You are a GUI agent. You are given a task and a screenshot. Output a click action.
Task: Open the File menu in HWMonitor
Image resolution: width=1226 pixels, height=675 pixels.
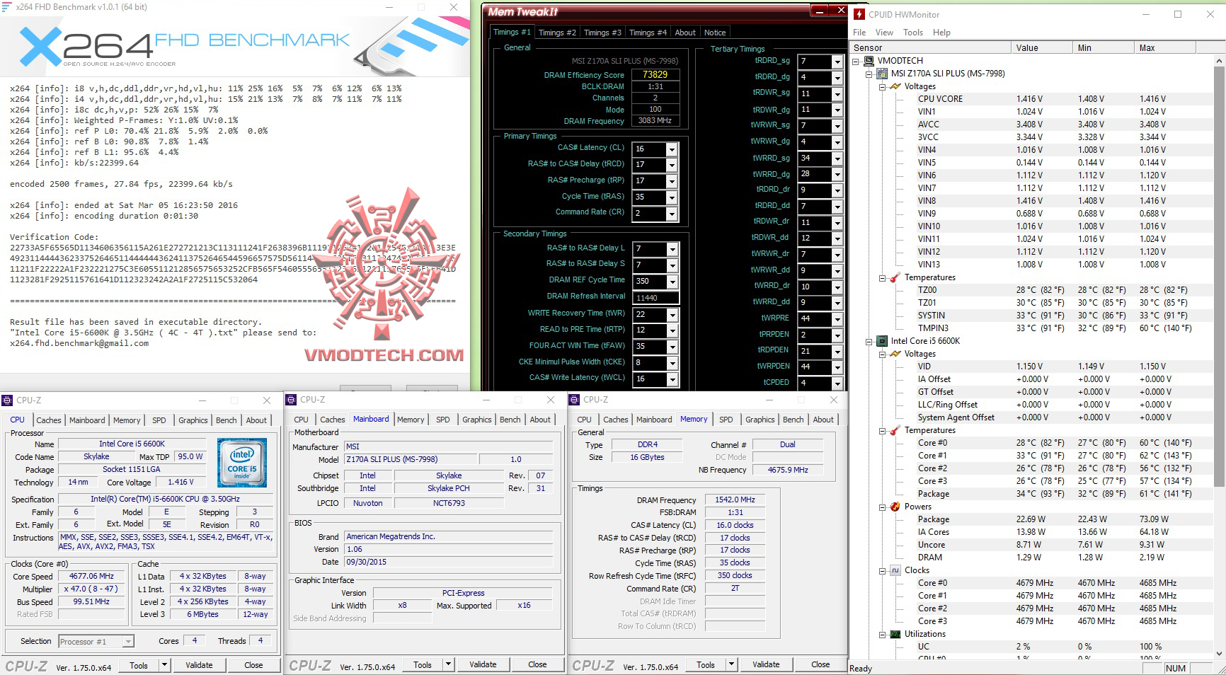859,33
